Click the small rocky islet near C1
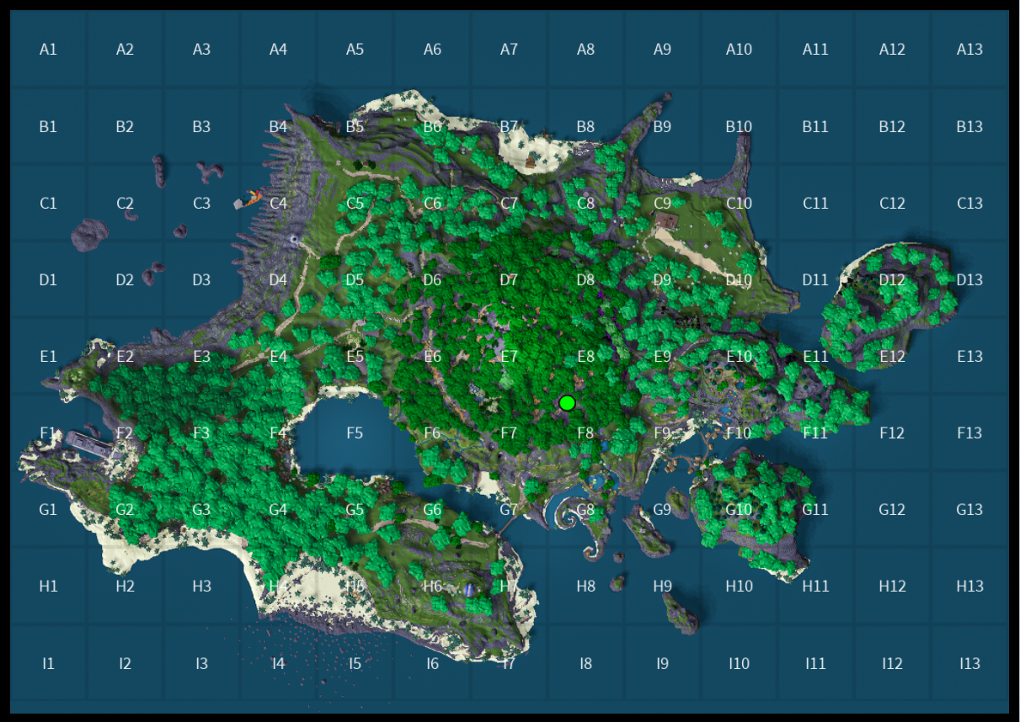Viewport: 1020px width, 722px height. coord(89,235)
